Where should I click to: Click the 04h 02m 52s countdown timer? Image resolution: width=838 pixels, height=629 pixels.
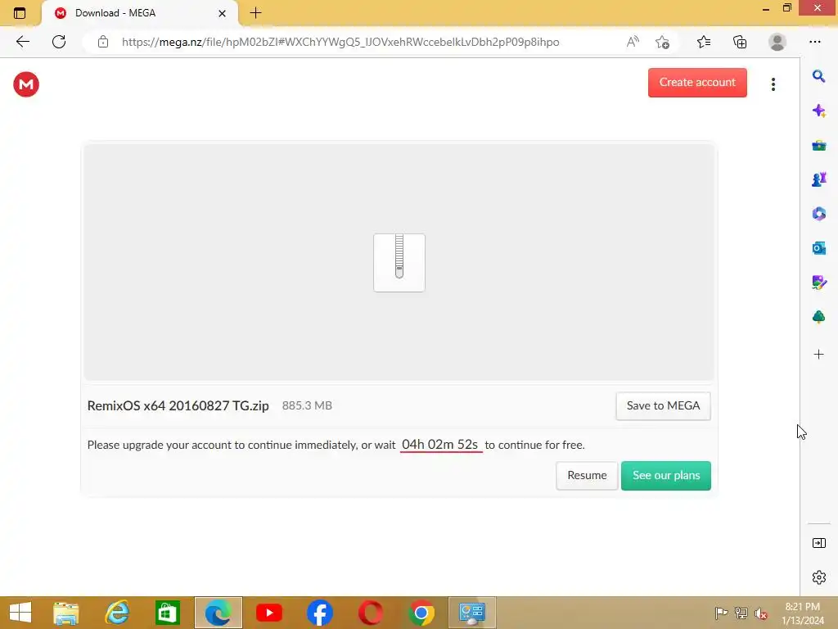[x=440, y=445]
